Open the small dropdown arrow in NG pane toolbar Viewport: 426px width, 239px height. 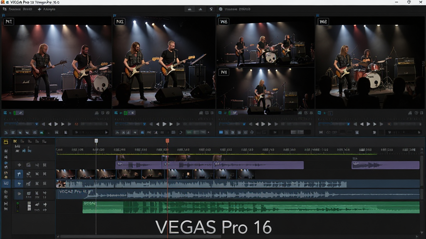tap(208, 132)
